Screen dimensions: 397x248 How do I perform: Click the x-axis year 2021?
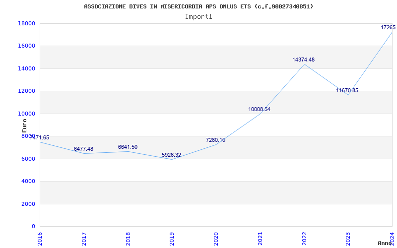260,239
